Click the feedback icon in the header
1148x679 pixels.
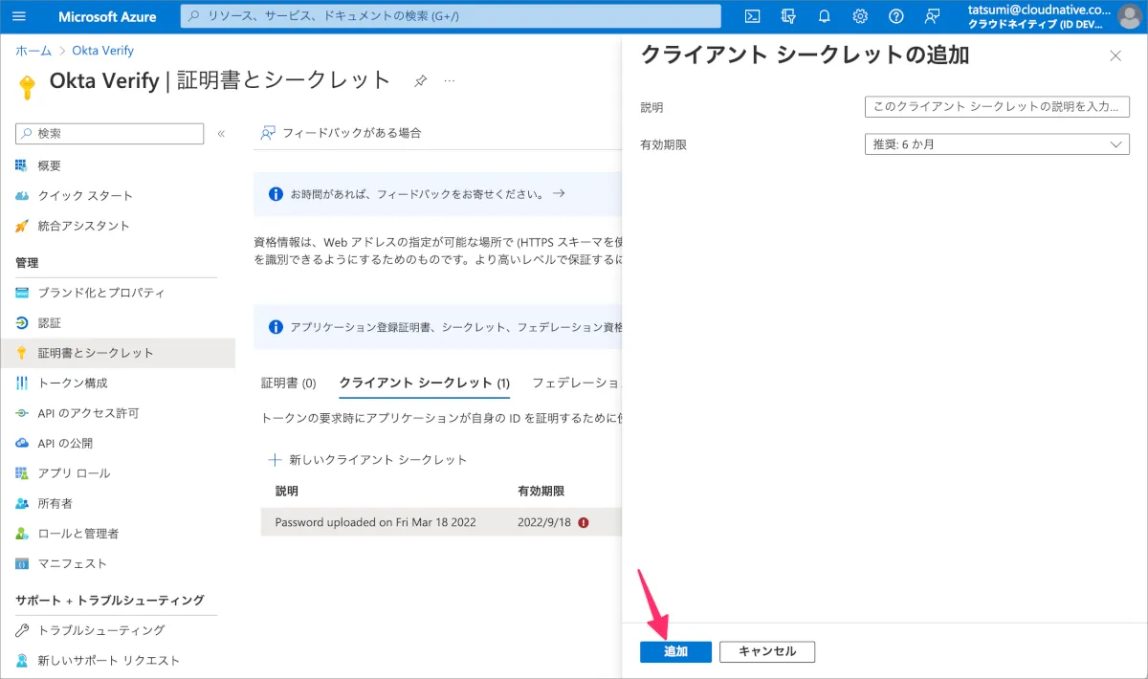coord(932,16)
